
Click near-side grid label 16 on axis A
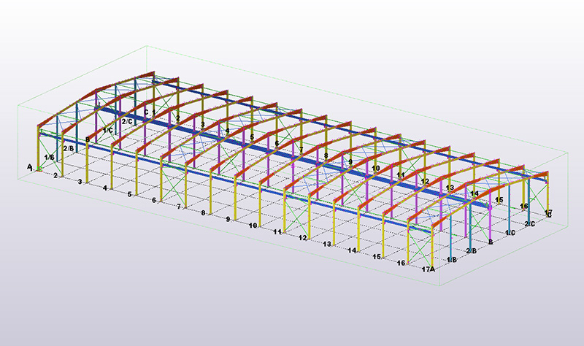pos(401,263)
